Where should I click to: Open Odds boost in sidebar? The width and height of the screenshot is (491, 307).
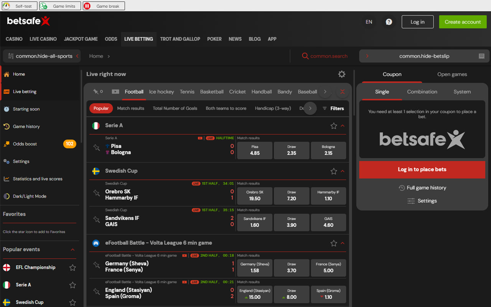[40, 144]
